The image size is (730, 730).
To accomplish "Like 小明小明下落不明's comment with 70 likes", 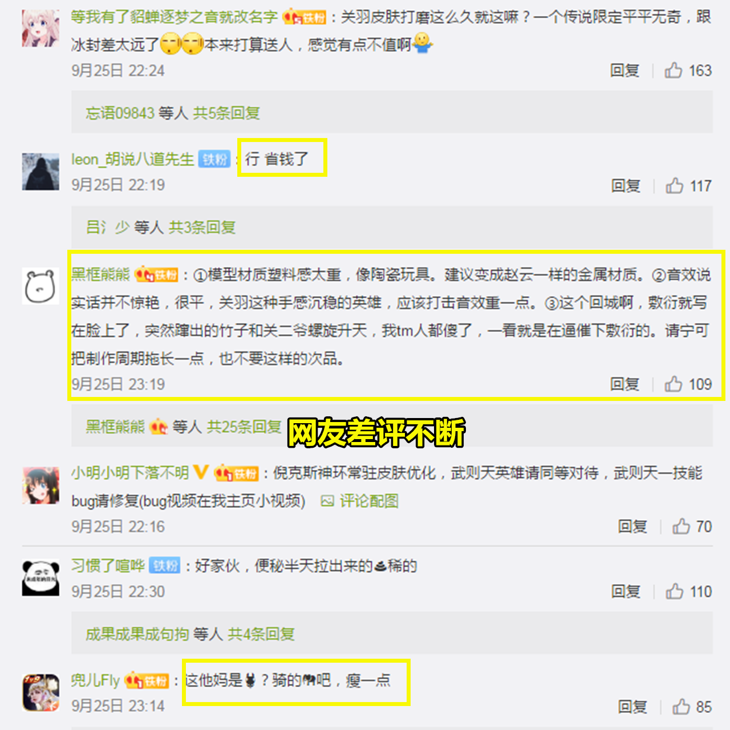I will pyautogui.click(x=682, y=526).
